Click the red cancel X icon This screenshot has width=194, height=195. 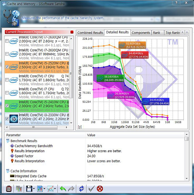[x=100, y=189]
